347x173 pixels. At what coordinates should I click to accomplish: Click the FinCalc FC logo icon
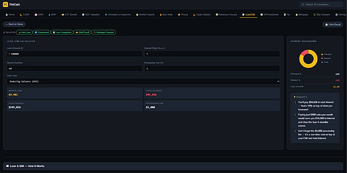pyautogui.click(x=5, y=4)
